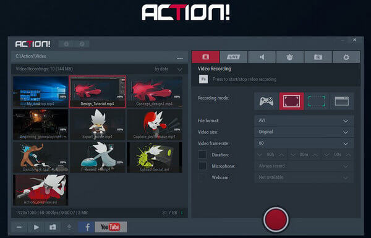Select the game recording mode gamepad icon
The width and height of the screenshot is (371, 238).
coord(266,101)
